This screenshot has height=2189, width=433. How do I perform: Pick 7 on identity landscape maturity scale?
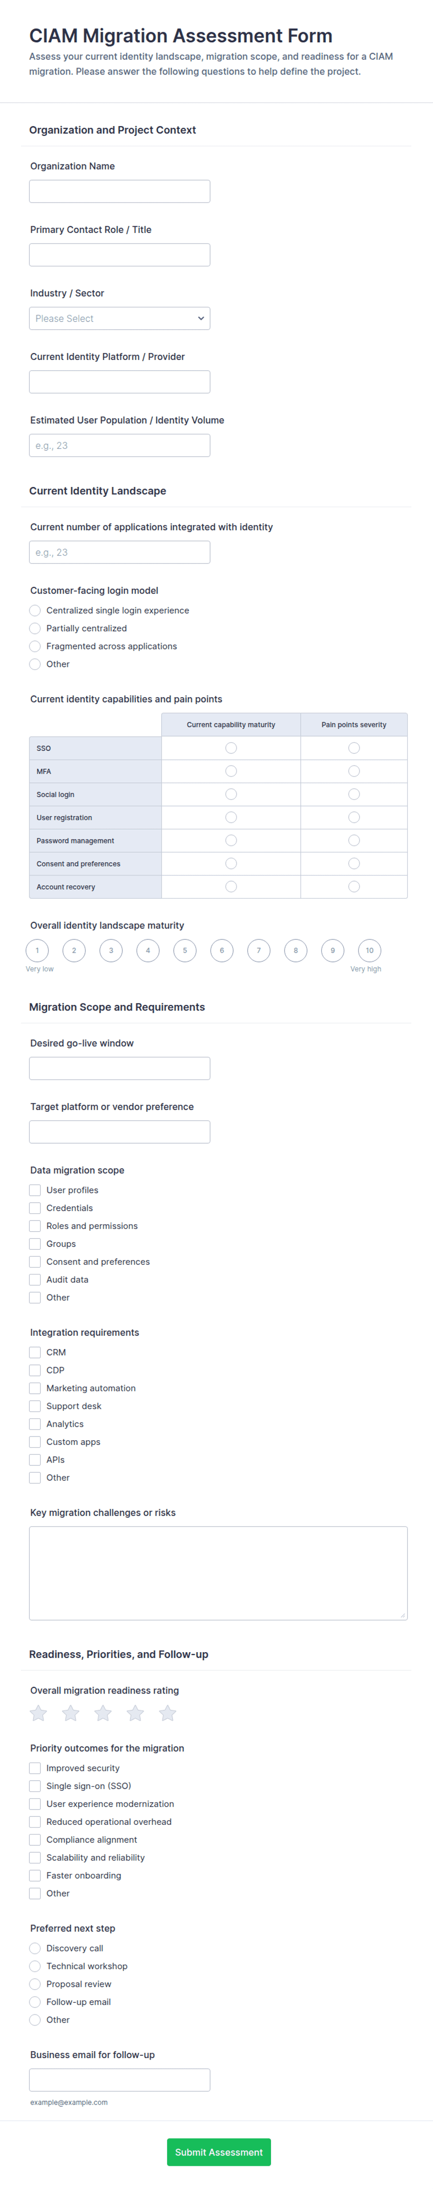tap(259, 950)
